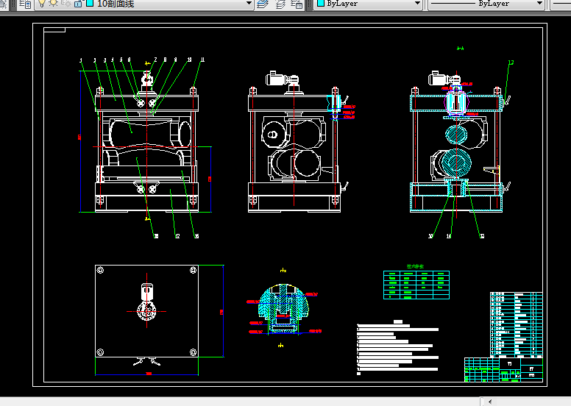Toggle the layer on/off lightbulb
The width and height of the screenshot is (571, 406).
pyautogui.click(x=42, y=3)
